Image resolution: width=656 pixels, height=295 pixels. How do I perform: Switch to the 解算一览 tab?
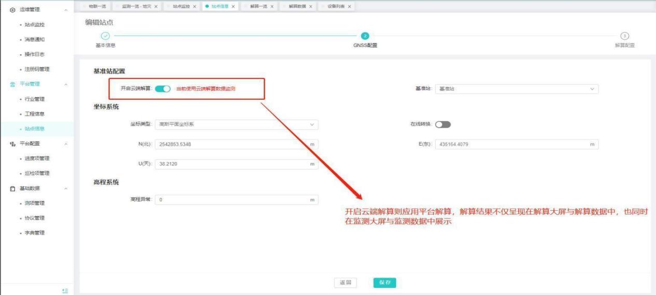tap(258, 6)
